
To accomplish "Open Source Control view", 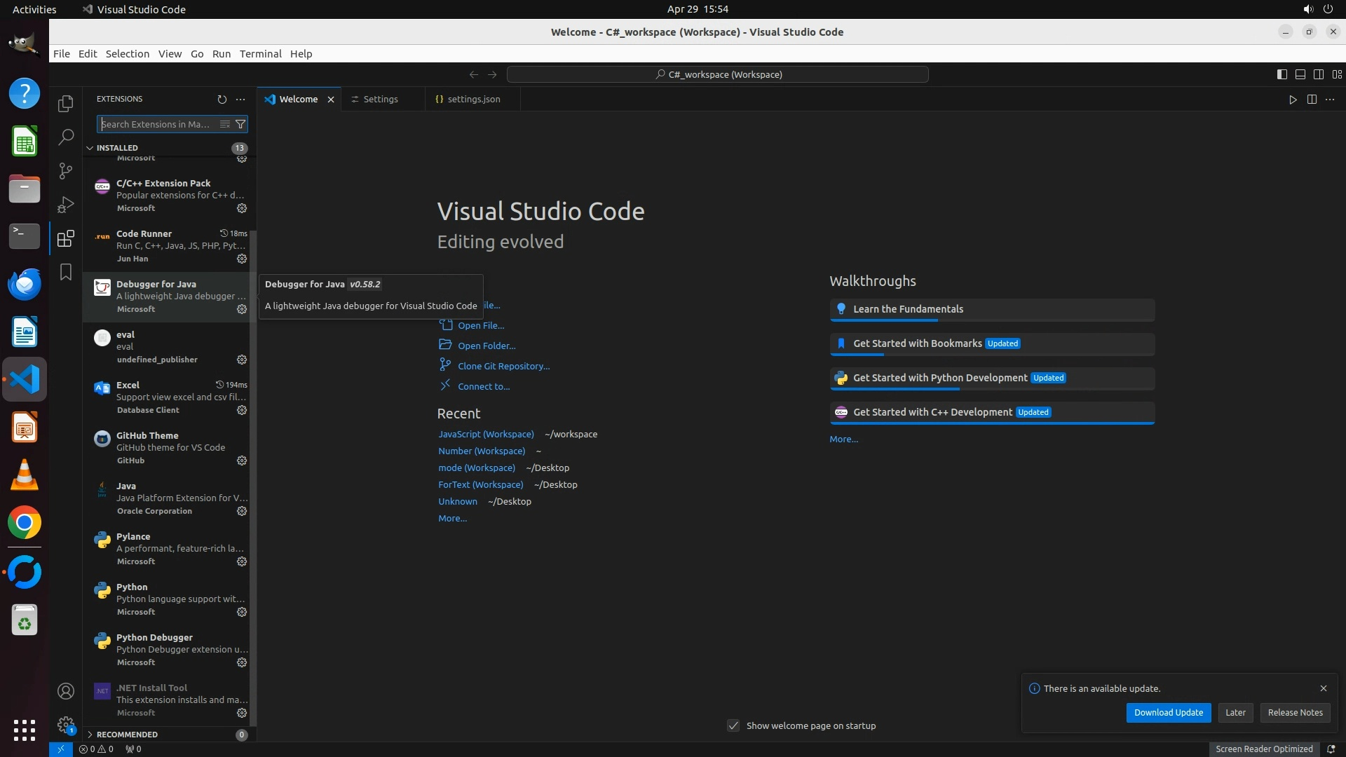I will pos(66,171).
